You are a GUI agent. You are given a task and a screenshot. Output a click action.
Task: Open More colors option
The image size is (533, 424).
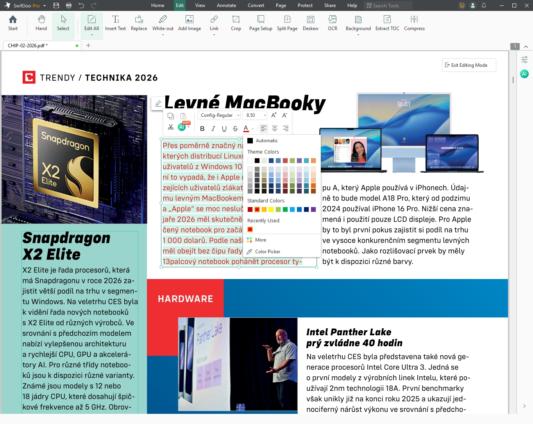tap(261, 240)
